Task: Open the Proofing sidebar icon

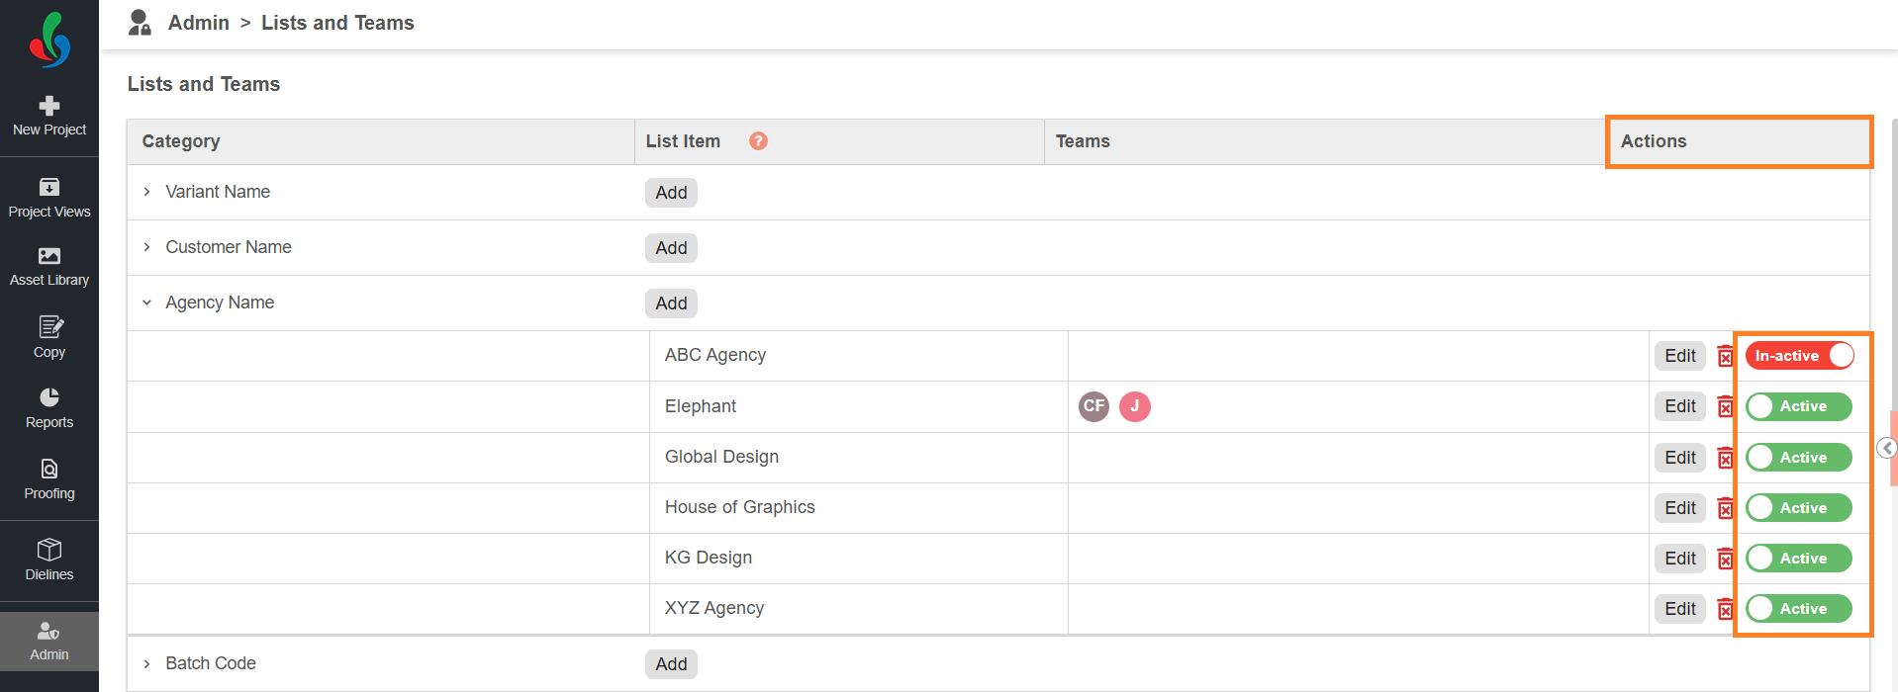Action: click(49, 469)
